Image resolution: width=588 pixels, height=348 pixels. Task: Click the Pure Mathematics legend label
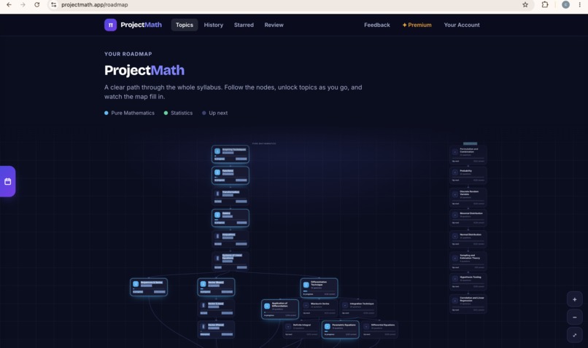(133, 113)
